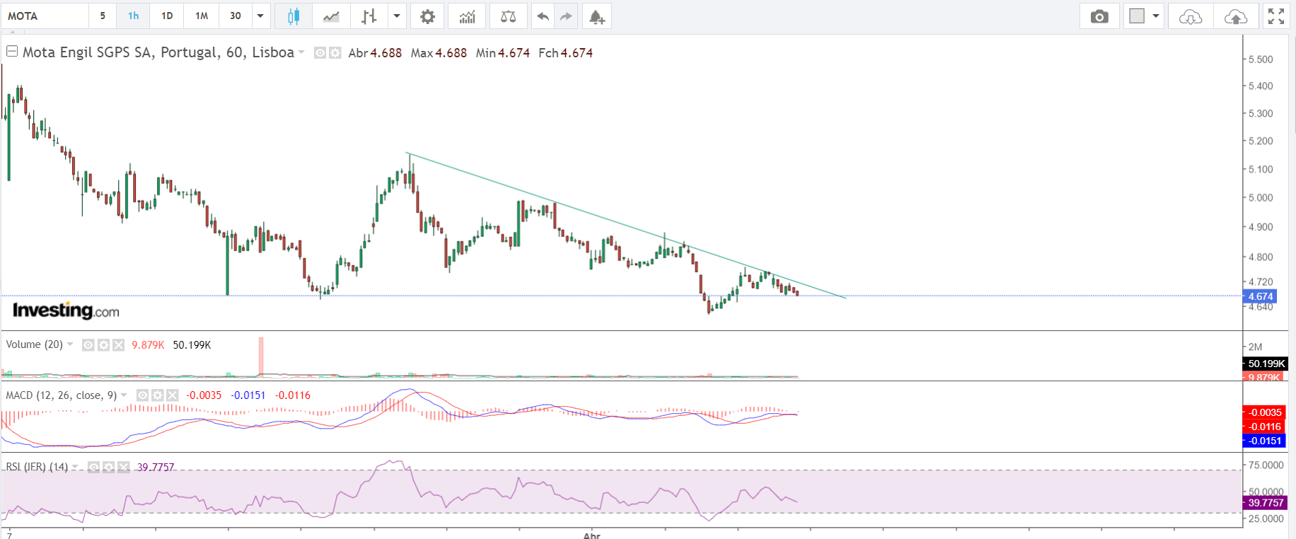Toggle visibility of Mota Engil series
Screen dimensions: 1296x539
click(x=320, y=53)
